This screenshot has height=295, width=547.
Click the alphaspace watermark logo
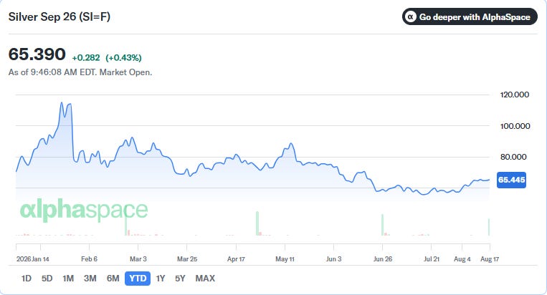tap(84, 210)
